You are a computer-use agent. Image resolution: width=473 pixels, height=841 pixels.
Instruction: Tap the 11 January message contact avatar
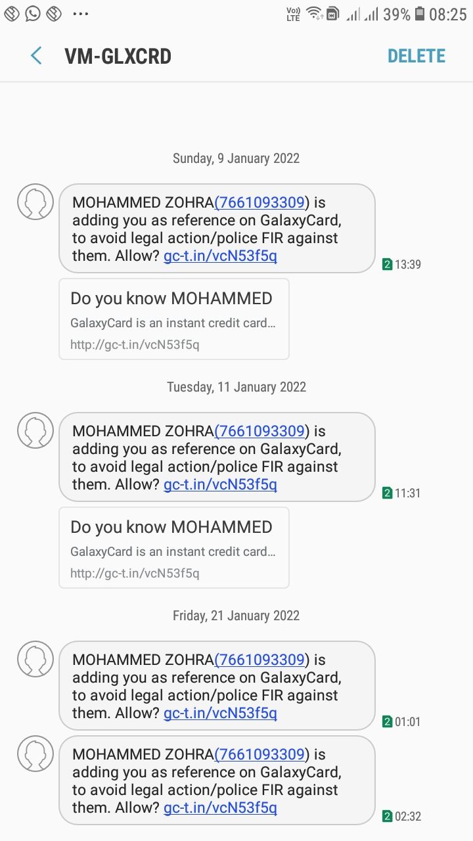pos(35,430)
